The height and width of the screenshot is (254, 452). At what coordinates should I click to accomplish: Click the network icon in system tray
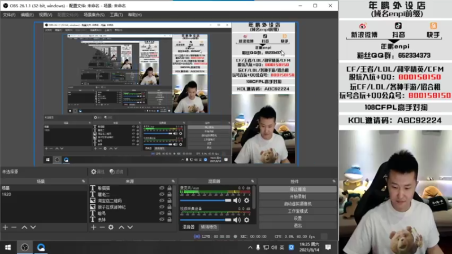pos(266,247)
